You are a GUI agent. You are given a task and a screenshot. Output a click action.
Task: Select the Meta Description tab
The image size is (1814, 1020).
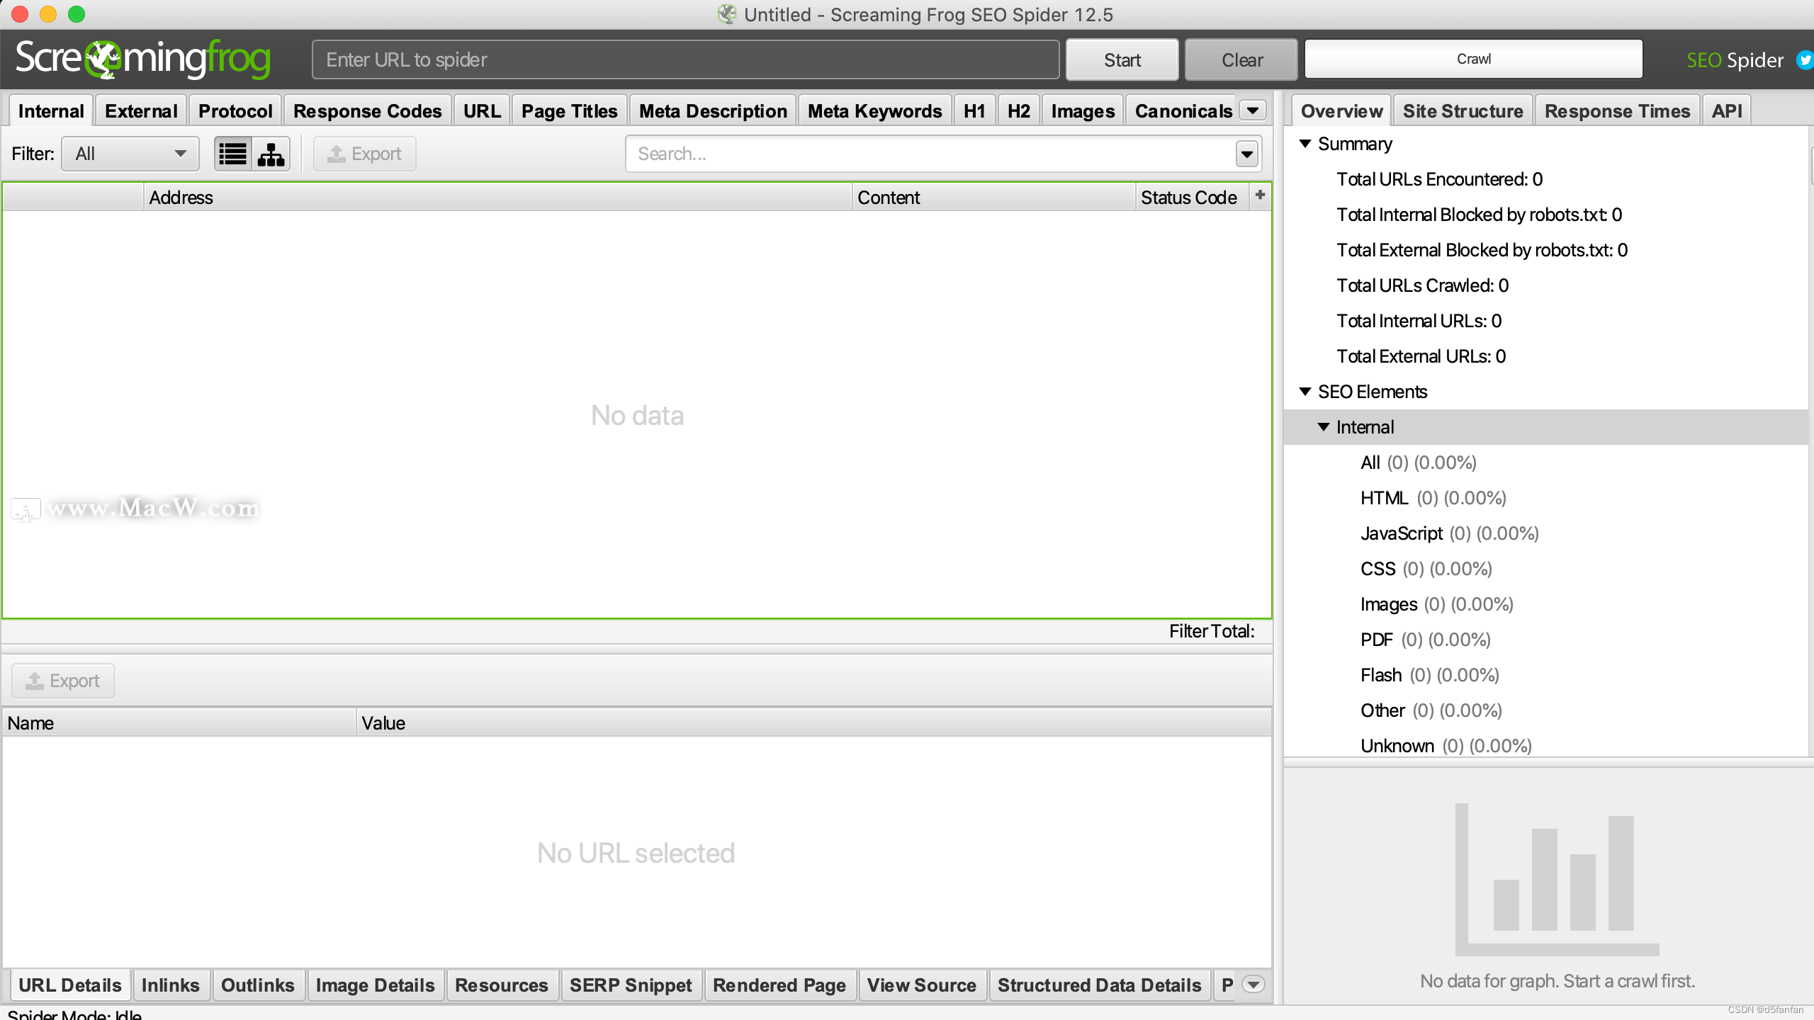click(713, 111)
